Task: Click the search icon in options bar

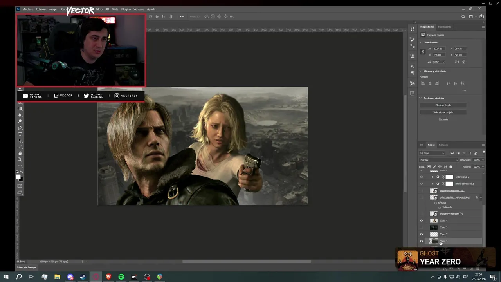Action: point(463,16)
